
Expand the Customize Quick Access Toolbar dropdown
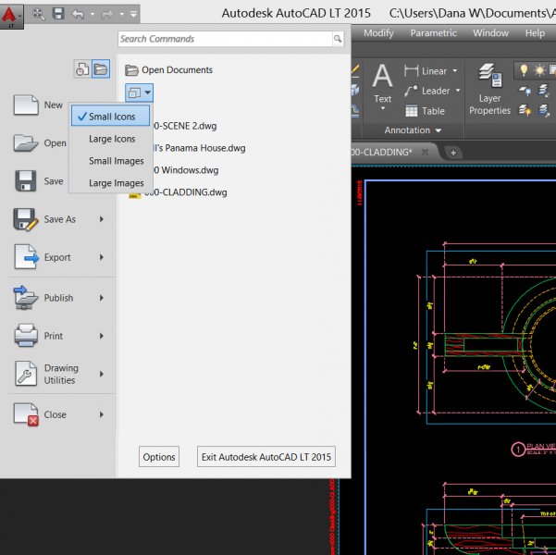pos(133,14)
